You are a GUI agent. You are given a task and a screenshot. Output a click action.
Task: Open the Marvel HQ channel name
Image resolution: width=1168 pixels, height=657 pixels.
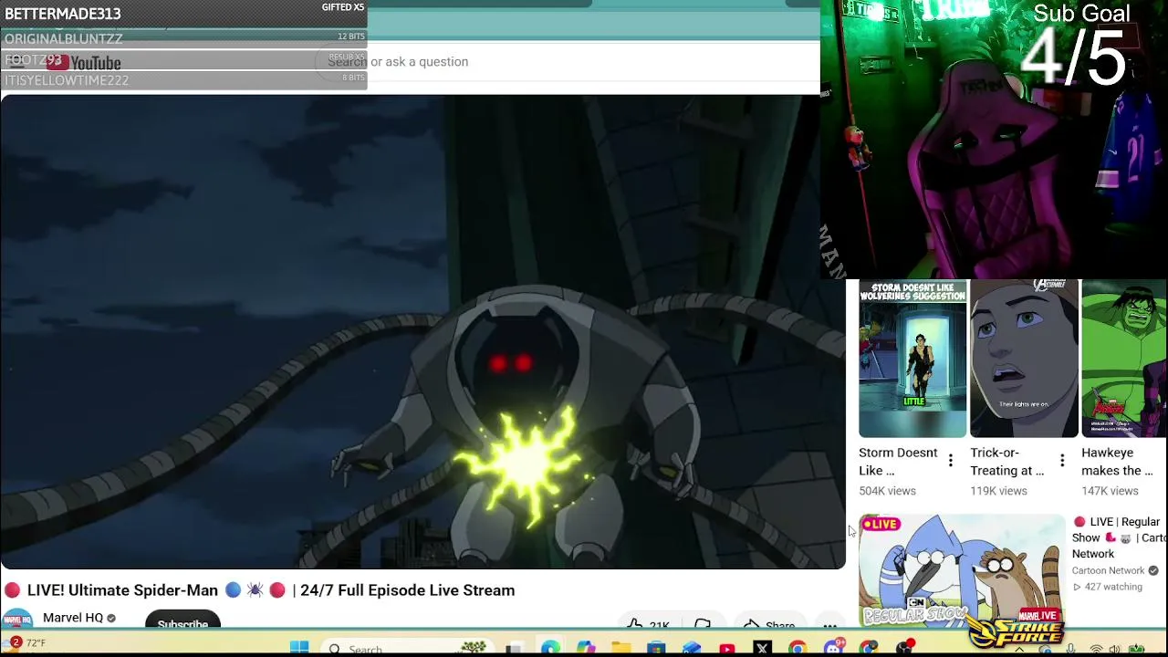[x=73, y=618]
